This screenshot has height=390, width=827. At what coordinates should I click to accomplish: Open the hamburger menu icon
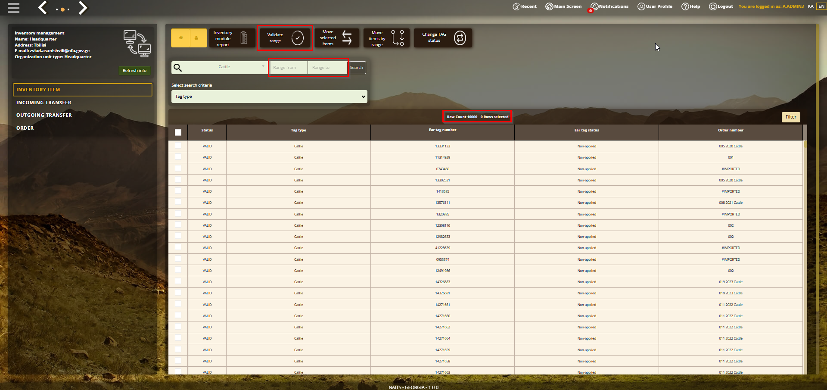(13, 8)
